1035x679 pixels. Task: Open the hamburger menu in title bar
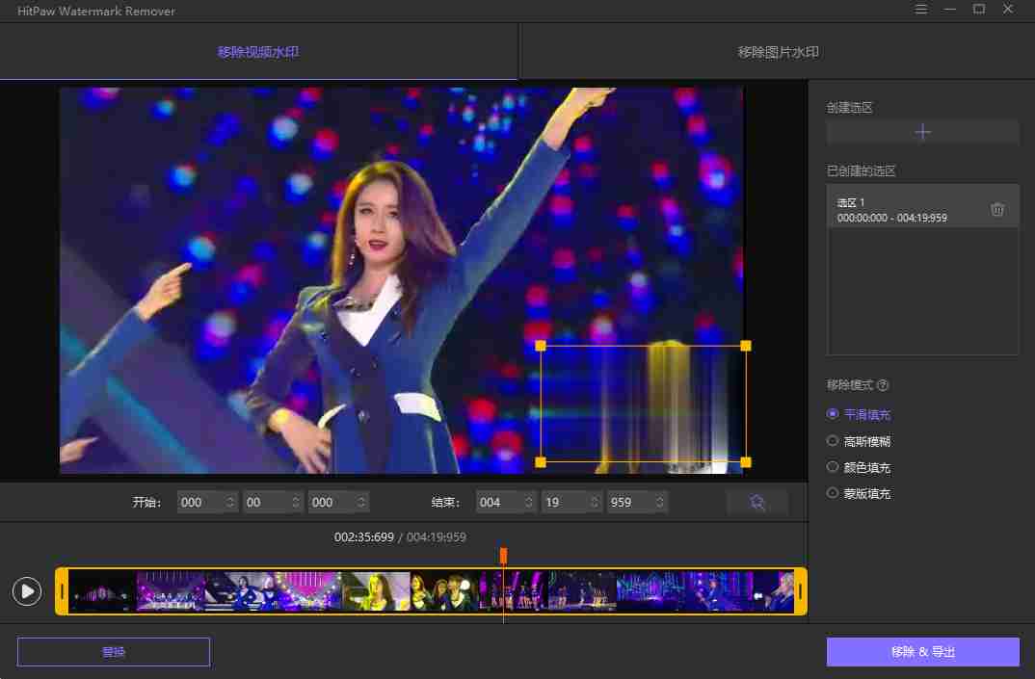click(921, 10)
